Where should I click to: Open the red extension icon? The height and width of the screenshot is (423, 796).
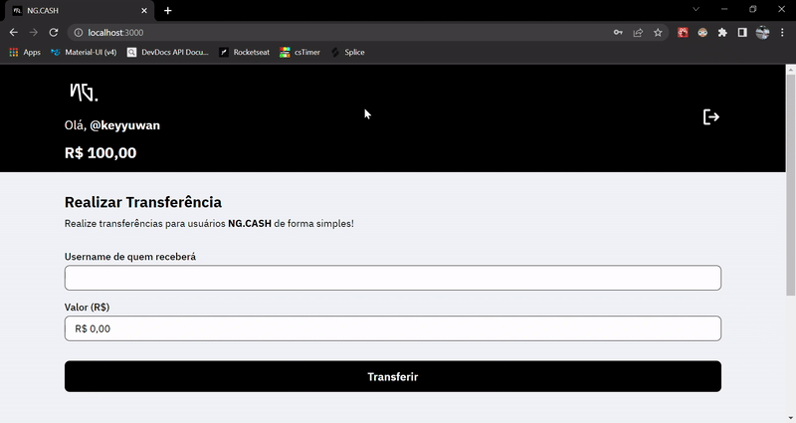683,33
